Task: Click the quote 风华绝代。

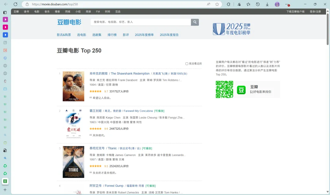Action: 99,135
